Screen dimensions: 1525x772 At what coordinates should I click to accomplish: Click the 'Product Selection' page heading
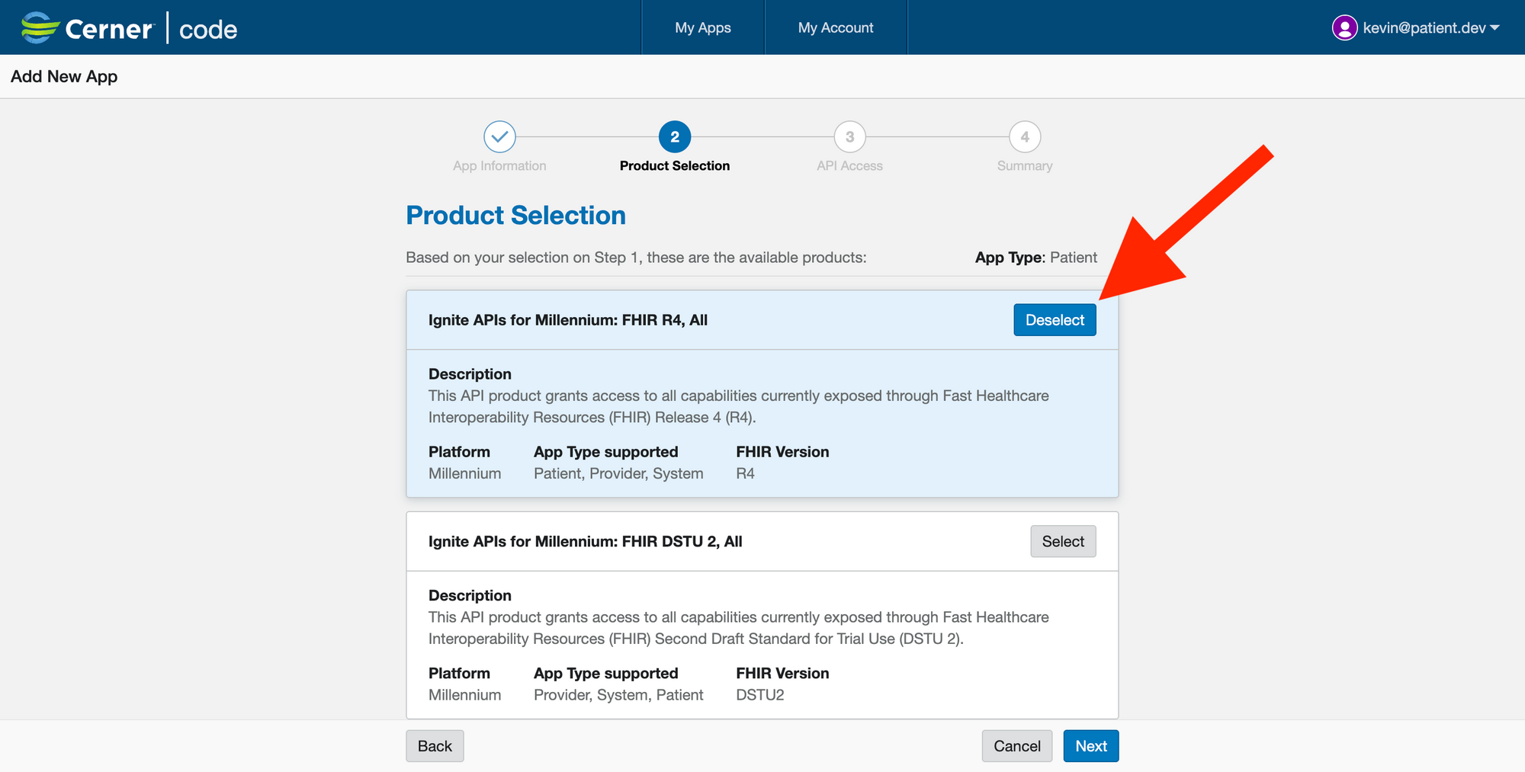(515, 216)
